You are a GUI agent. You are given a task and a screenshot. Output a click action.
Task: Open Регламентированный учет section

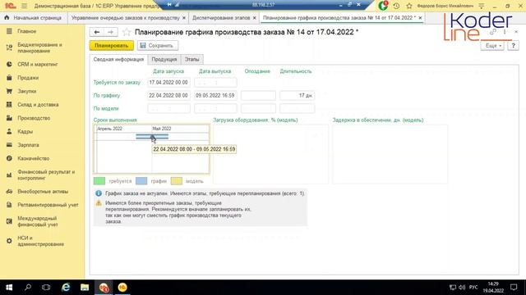(x=48, y=205)
